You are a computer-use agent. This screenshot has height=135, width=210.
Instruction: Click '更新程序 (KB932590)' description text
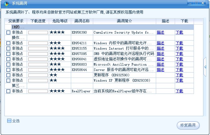click(111, 75)
